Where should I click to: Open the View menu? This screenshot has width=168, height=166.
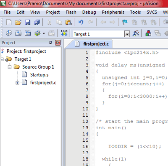click(35, 12)
